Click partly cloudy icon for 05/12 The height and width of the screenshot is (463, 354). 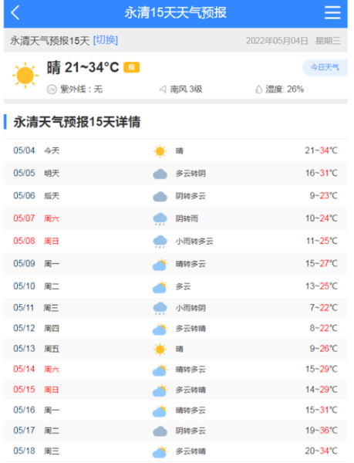[x=160, y=329]
